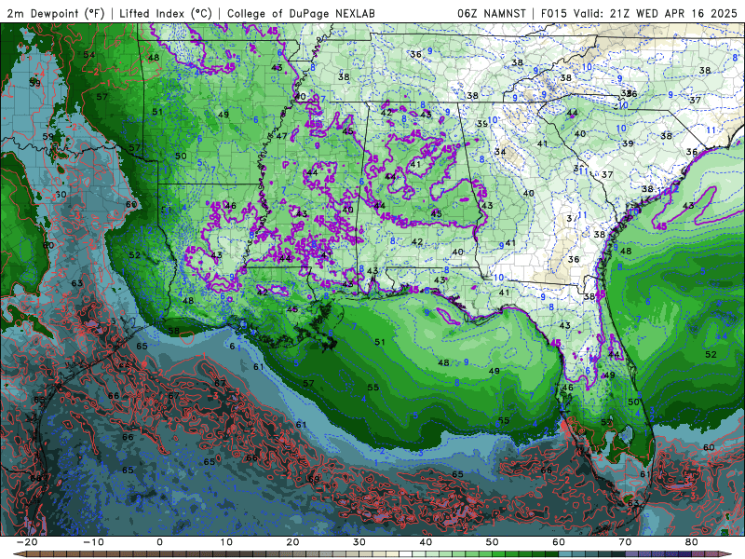Viewport: 745px width, 559px height.
Task: Click the '2m Dewpoint (°F)' title text
Action: (56, 13)
